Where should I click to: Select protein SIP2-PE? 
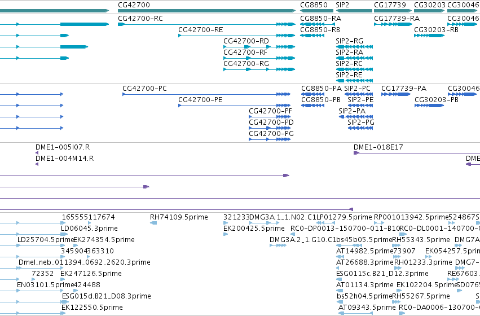360,106
